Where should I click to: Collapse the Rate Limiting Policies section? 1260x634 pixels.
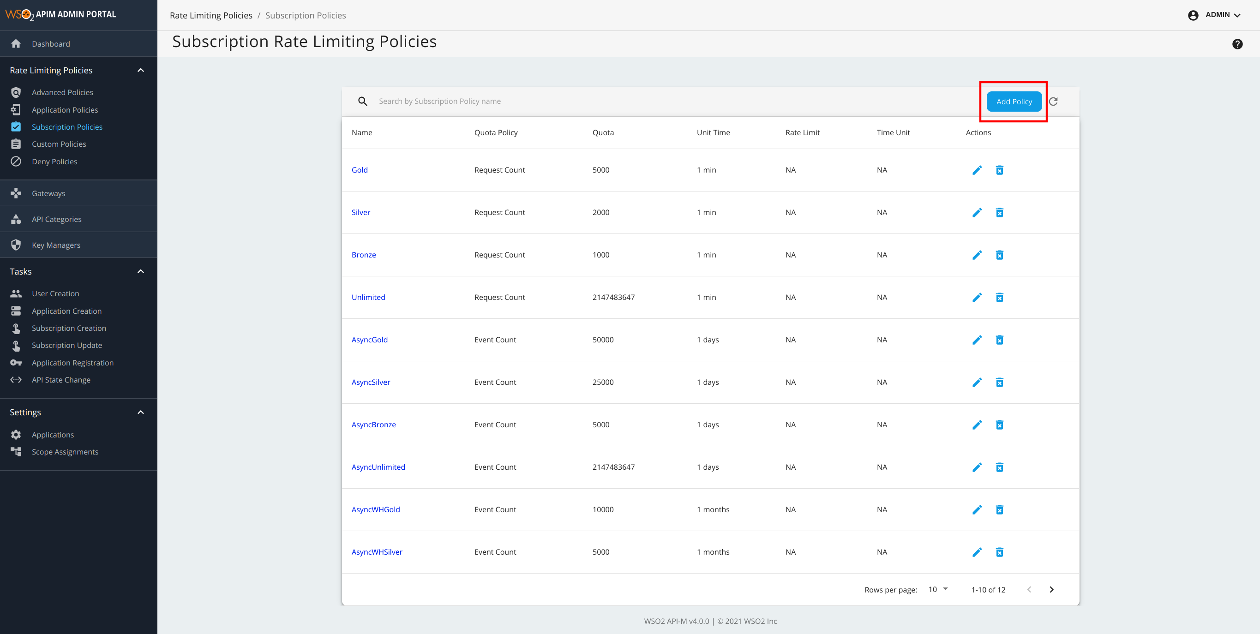pyautogui.click(x=141, y=70)
